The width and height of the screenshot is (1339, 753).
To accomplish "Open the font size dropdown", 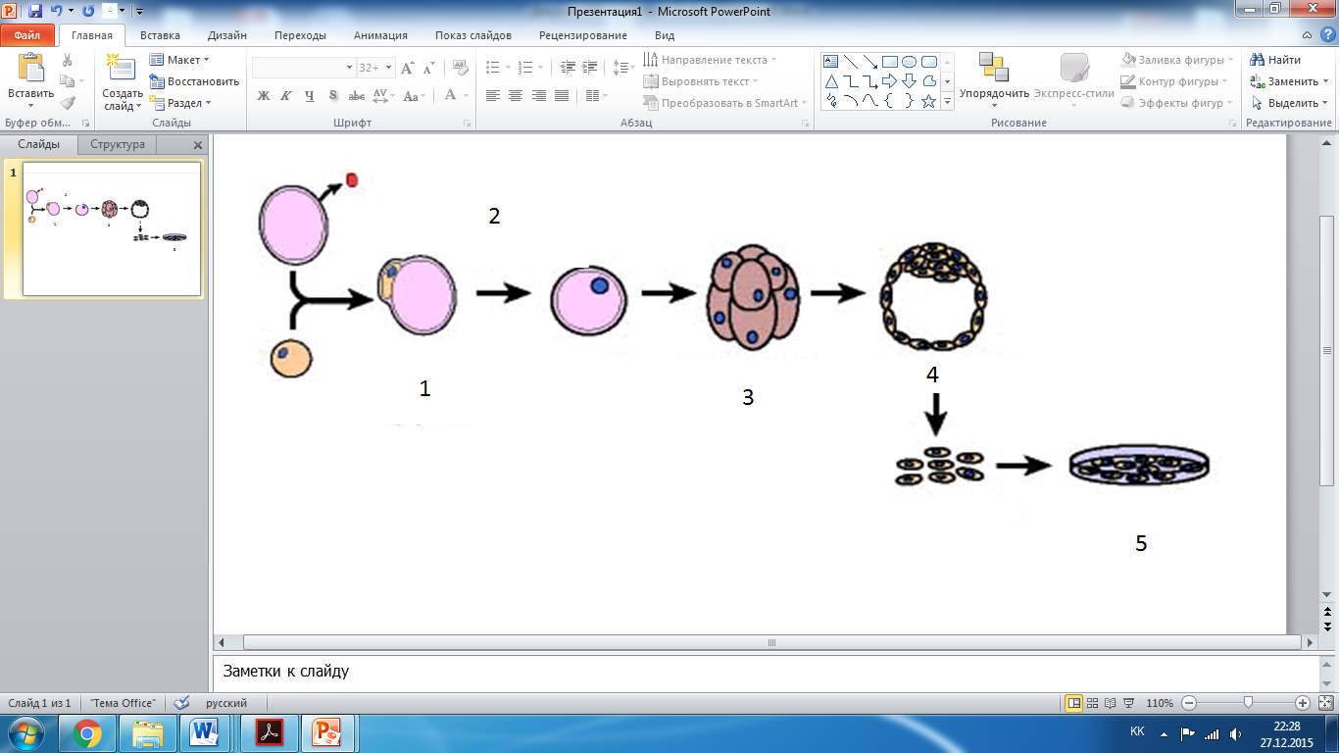I will coord(389,68).
